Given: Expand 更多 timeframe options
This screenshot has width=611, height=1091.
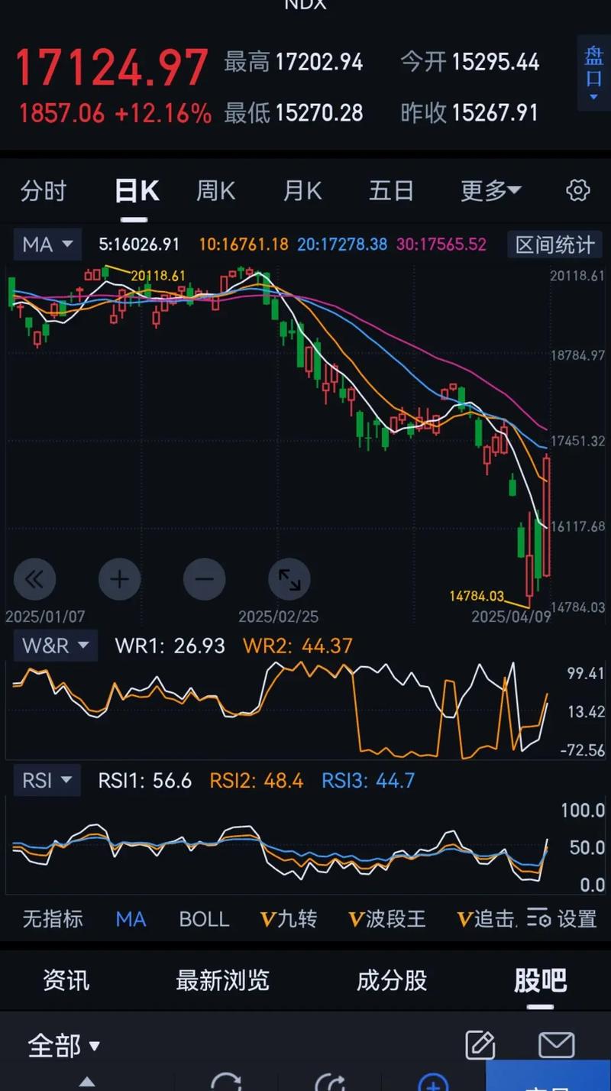Looking at the screenshot, I should [x=490, y=191].
